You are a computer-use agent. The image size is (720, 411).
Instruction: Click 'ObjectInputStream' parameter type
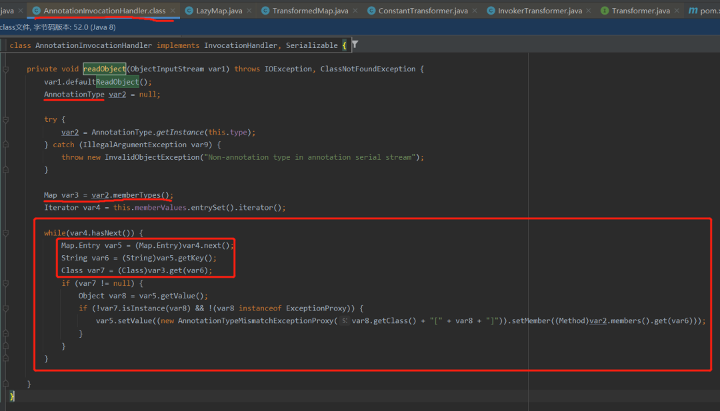point(167,69)
